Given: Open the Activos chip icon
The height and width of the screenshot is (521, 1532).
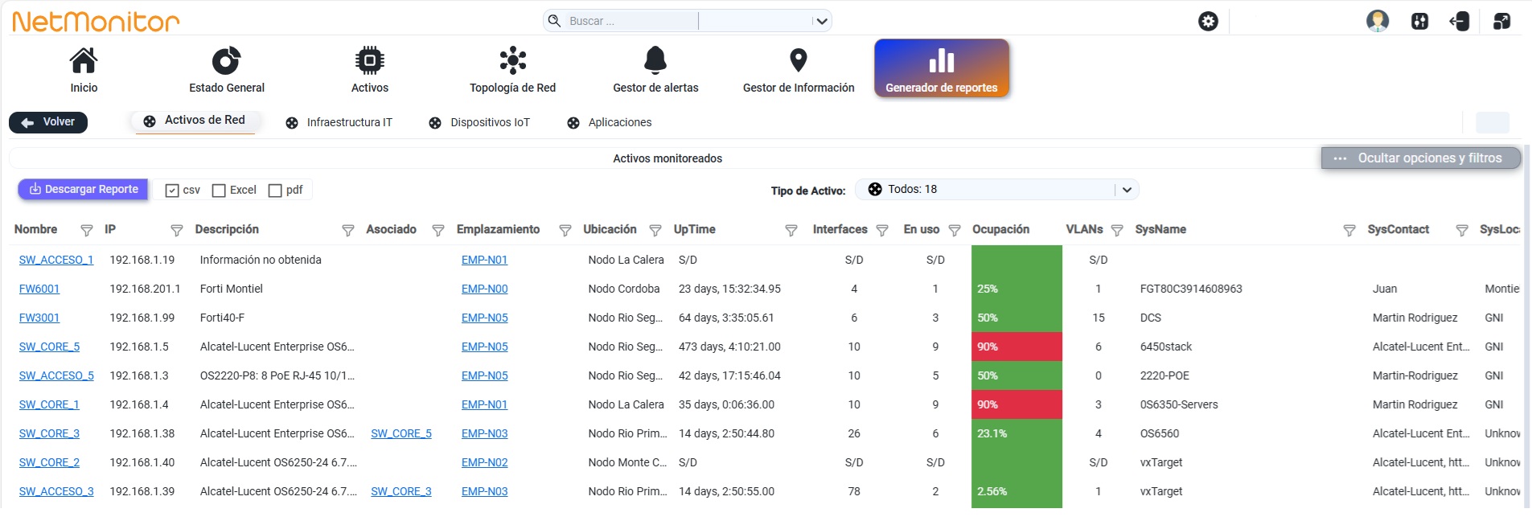Looking at the screenshot, I should pos(370,60).
